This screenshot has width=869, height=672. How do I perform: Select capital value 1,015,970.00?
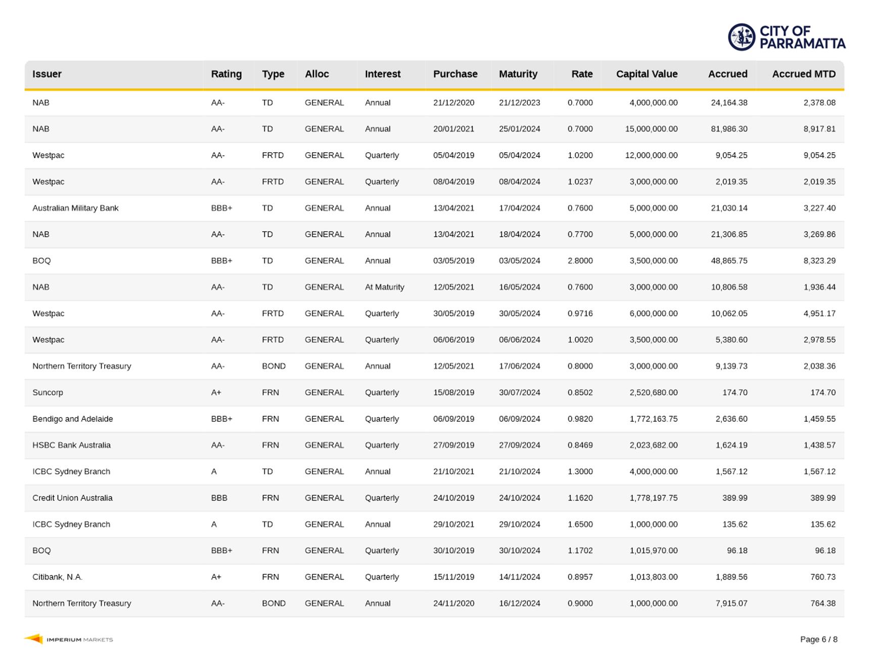coord(654,551)
